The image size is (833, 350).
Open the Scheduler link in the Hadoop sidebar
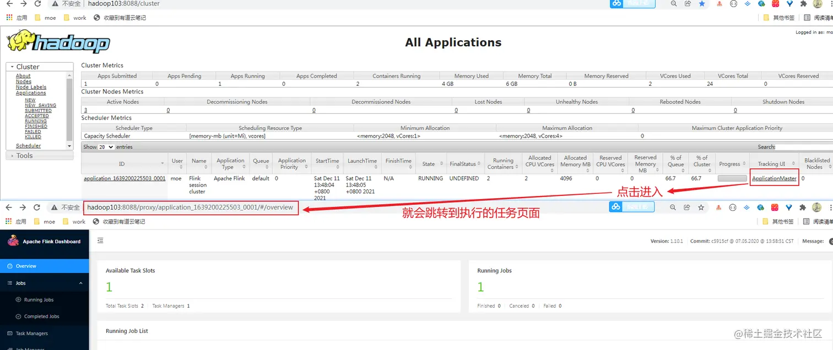pyautogui.click(x=29, y=146)
